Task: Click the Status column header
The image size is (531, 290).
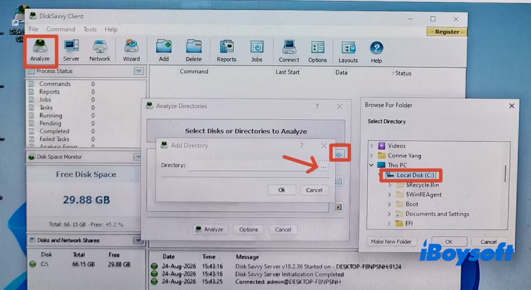Action: (403, 73)
